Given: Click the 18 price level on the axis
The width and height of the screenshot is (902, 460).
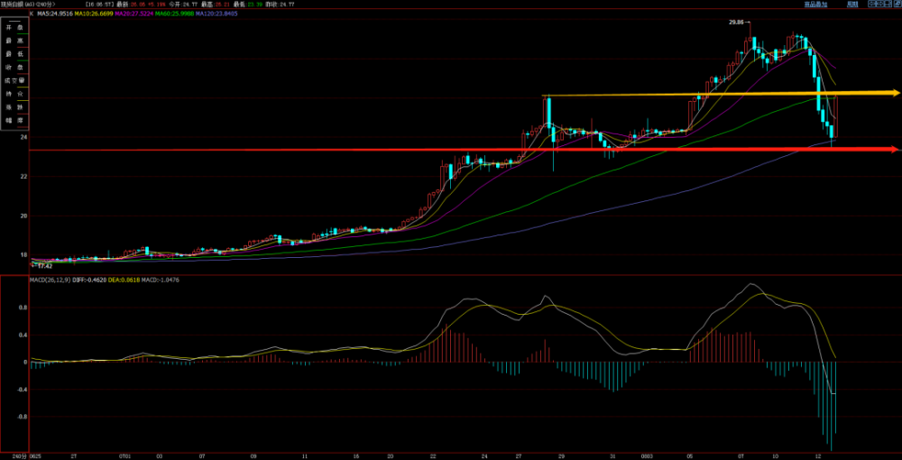Looking at the screenshot, I should 23,254.
